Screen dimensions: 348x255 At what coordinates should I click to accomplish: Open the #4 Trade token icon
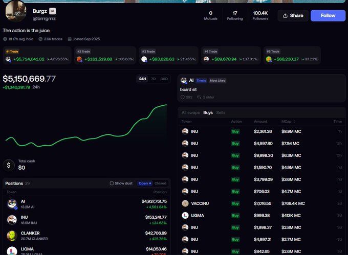(x=206, y=59)
